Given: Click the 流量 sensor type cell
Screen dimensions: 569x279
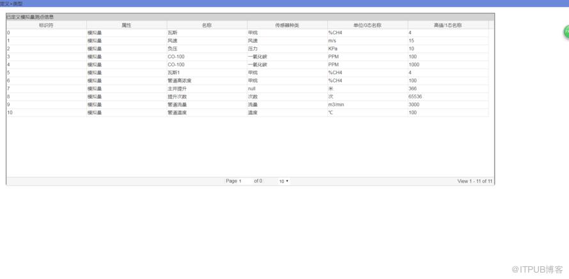Looking at the screenshot, I should [287, 104].
